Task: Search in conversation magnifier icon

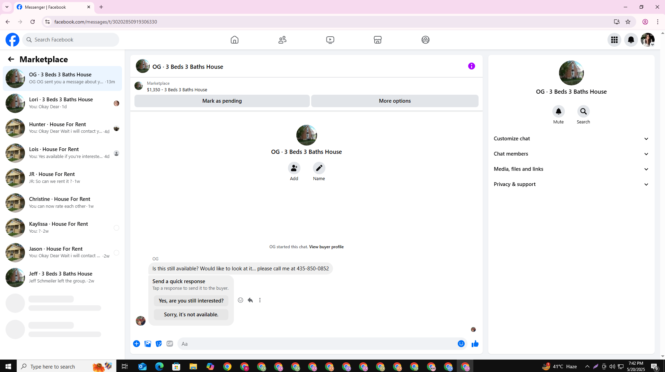Action: pyautogui.click(x=583, y=111)
